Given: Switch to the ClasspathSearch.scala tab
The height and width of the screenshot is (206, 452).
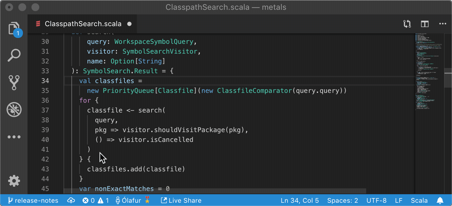Looking at the screenshot, I should 82,24.
